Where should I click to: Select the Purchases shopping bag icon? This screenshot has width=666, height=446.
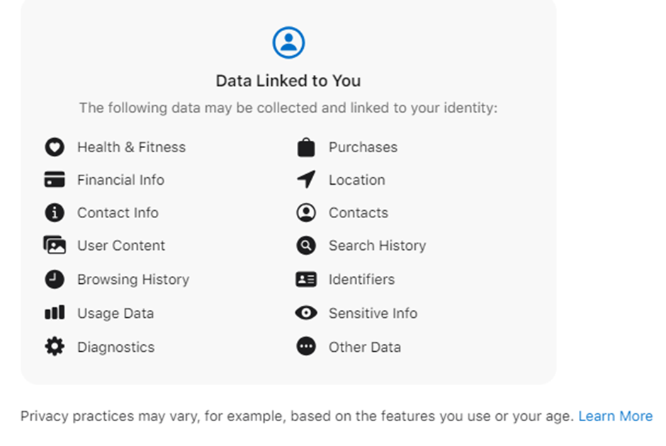tap(305, 147)
